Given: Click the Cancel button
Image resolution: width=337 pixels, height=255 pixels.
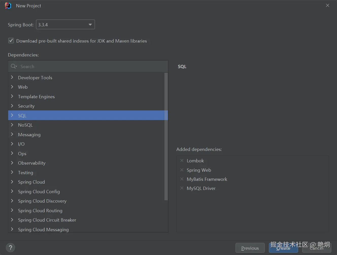Looking at the screenshot, I should tap(317, 248).
